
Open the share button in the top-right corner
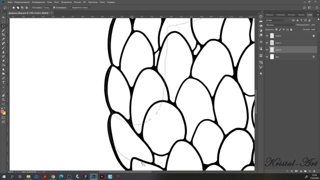click(317, 7)
